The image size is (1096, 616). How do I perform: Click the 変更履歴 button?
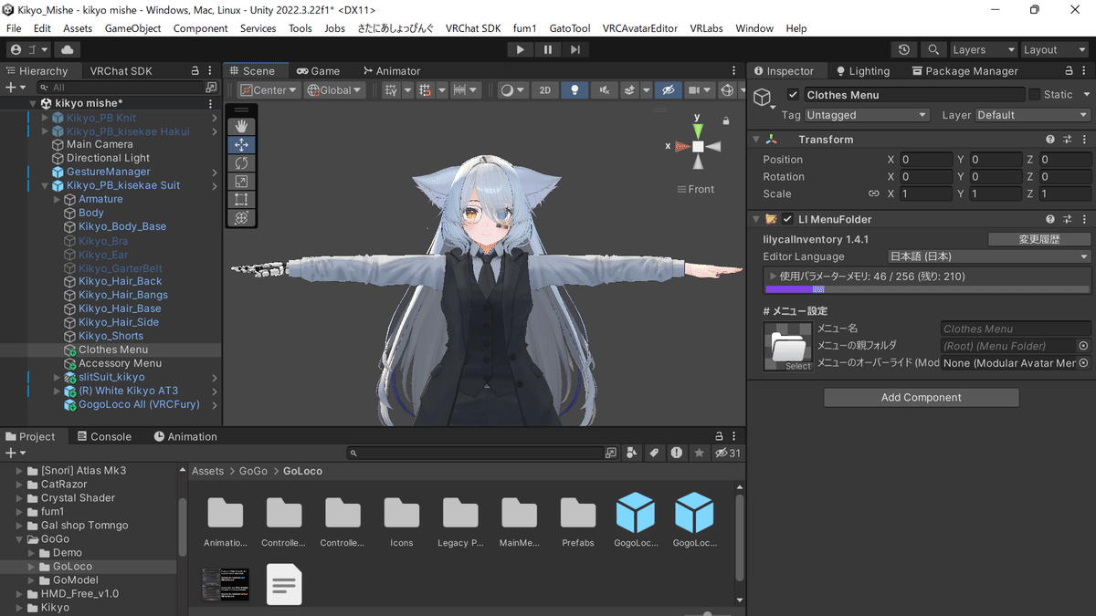point(1039,239)
